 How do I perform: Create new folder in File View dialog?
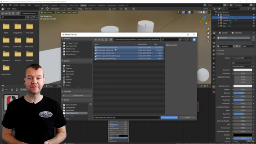[111, 40]
